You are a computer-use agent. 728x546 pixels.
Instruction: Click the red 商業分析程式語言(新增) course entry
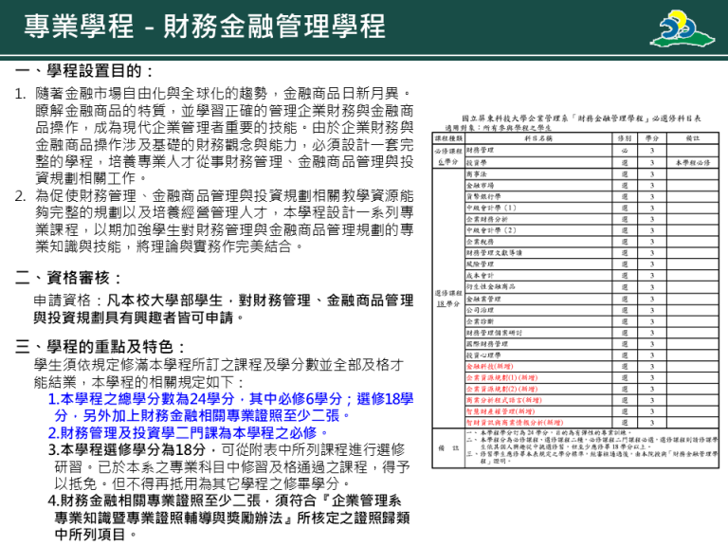[503, 399]
